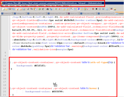Collapse the fold marker at line 11
The width and height of the screenshot is (124, 97).
coord(10,63)
